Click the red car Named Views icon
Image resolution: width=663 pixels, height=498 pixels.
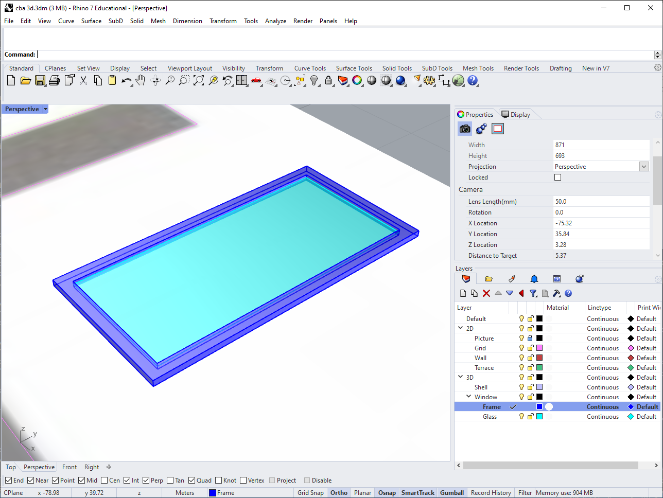256,80
